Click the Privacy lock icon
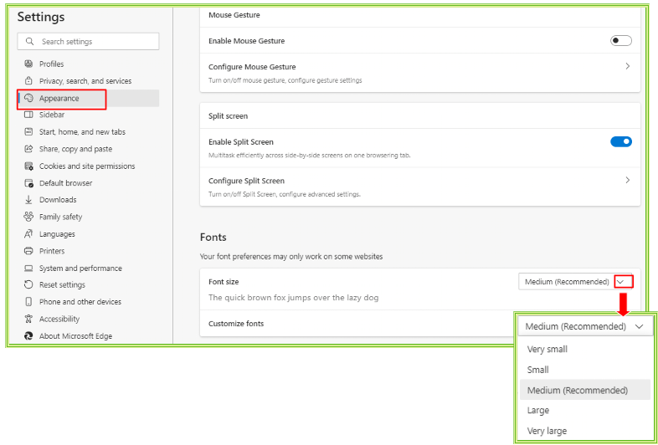This screenshot has height=445, width=658. [x=29, y=81]
